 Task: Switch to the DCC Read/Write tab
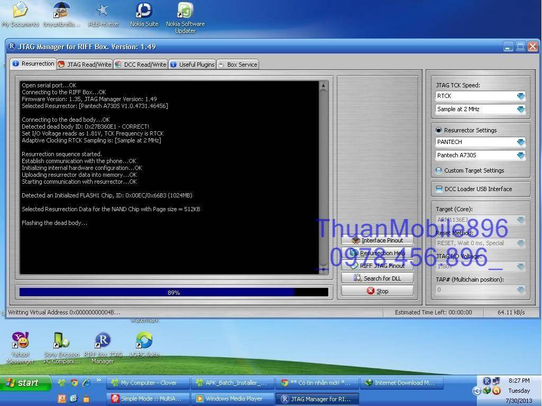(141, 65)
